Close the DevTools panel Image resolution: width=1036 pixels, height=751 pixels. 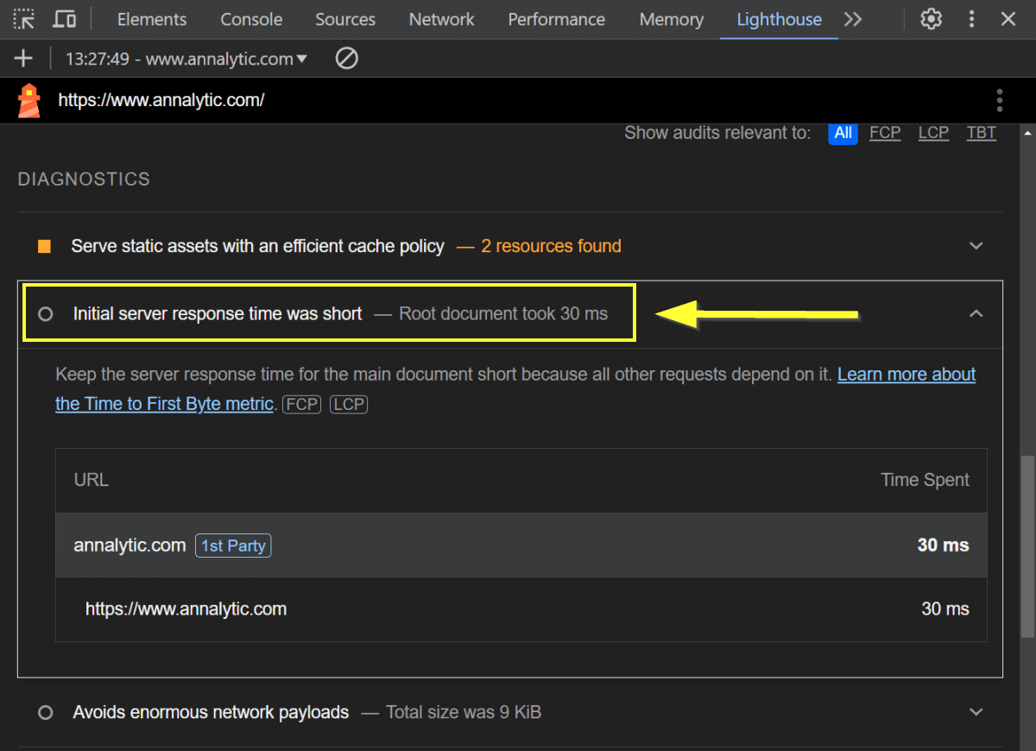point(1008,19)
